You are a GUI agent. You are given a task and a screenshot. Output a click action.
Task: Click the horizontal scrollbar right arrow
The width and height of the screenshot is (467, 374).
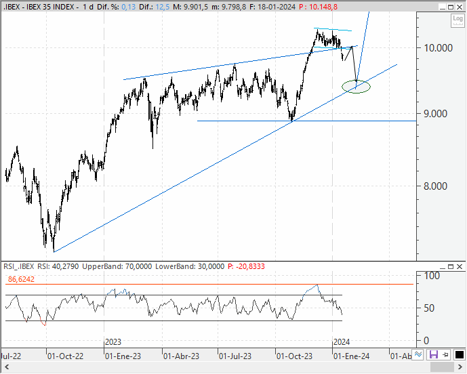(x=460, y=367)
